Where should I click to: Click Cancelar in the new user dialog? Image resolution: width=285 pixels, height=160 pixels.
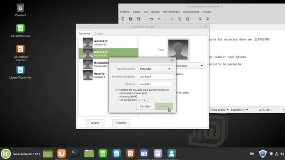point(145,106)
